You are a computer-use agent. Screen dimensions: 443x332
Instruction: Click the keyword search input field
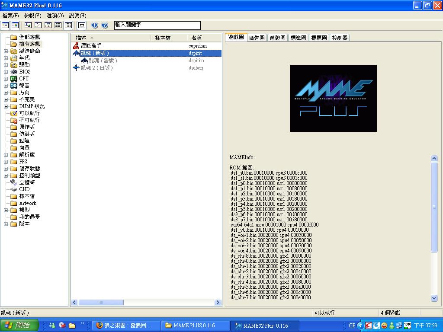[157, 26]
